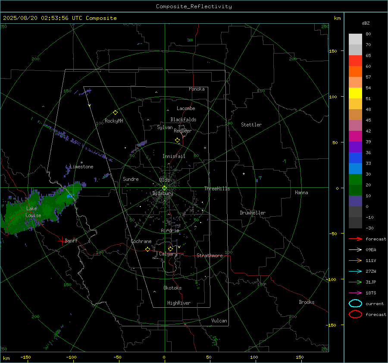Click the Stettler label
The image size is (388, 363).
[x=251, y=125]
